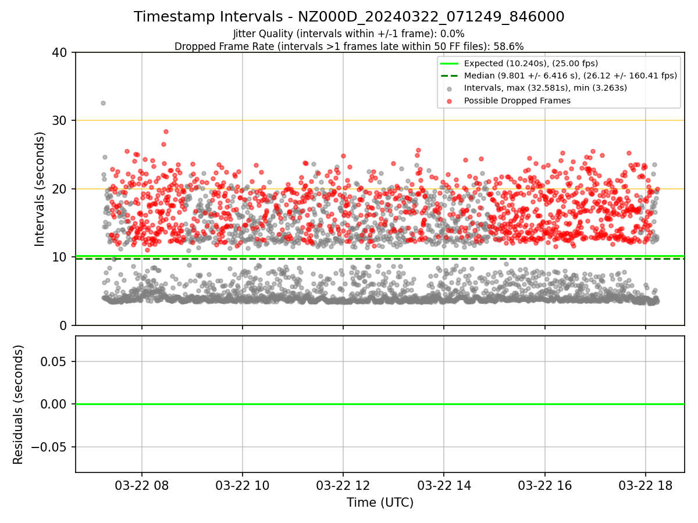Click the "Time (UTC)" x-axis label
698x523 pixels.
tap(380, 503)
